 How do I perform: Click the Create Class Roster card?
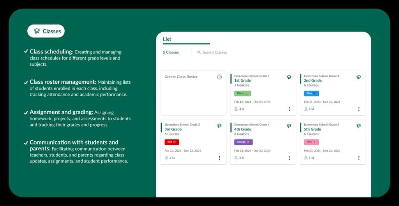coord(193,93)
